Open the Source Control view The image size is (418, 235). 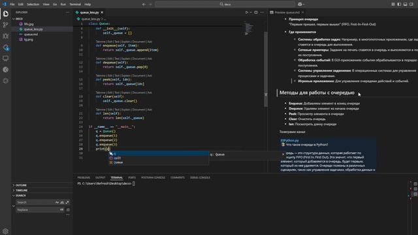coord(6,25)
